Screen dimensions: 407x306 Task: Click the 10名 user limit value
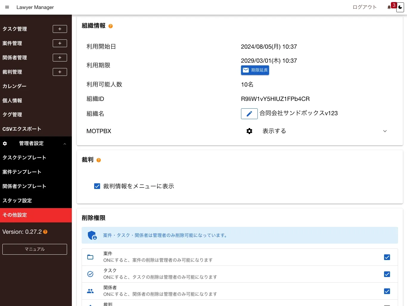click(247, 84)
